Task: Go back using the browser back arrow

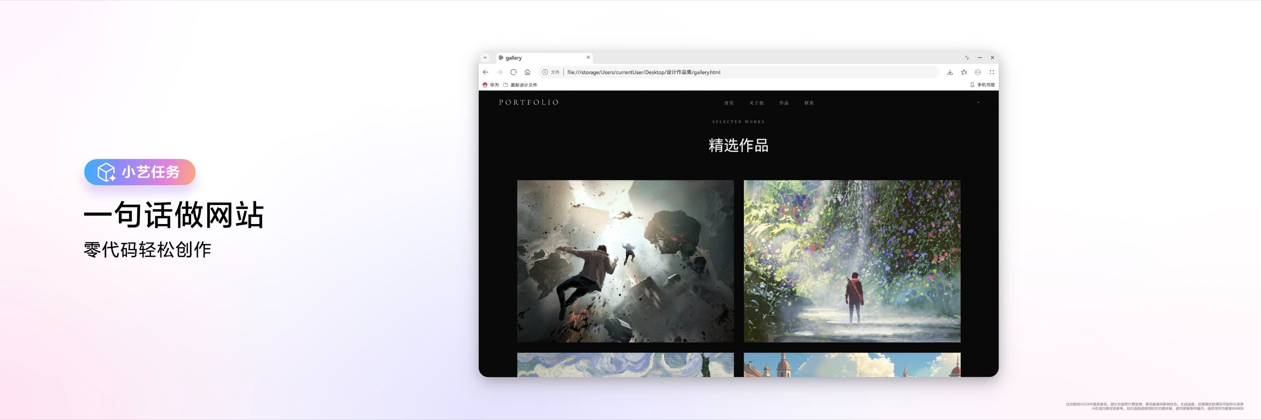Action: (x=486, y=72)
